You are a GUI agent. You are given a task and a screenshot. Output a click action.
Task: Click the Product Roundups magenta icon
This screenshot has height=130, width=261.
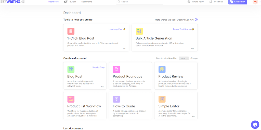pyautogui.click(x=116, y=69)
